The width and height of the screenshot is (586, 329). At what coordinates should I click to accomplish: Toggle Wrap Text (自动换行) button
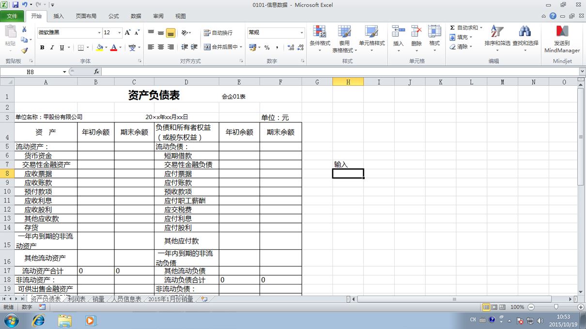coord(218,32)
